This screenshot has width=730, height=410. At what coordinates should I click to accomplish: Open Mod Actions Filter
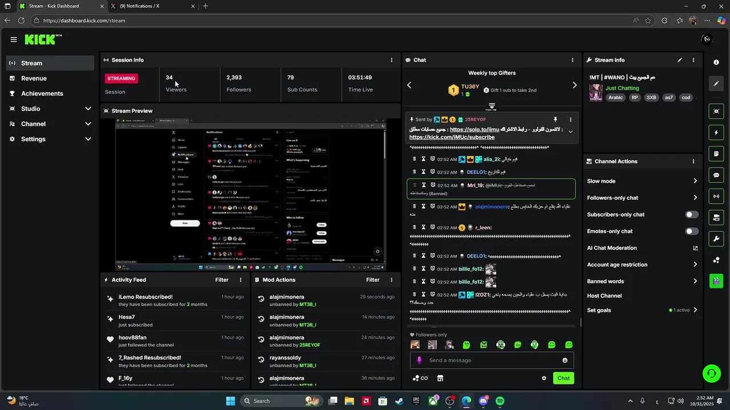pyautogui.click(x=372, y=280)
